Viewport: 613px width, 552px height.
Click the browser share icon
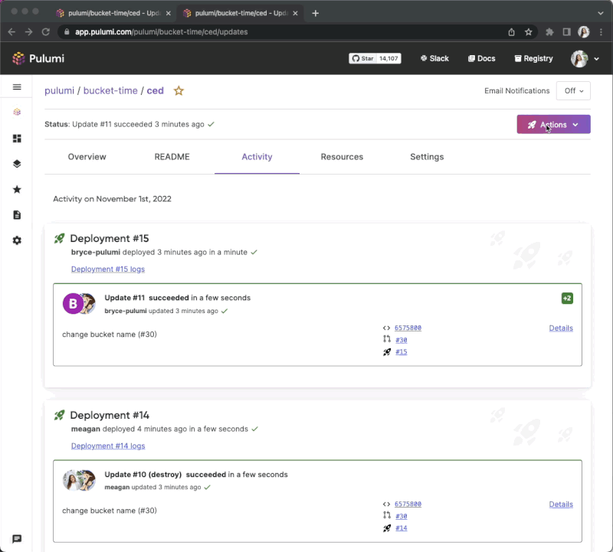click(x=511, y=32)
